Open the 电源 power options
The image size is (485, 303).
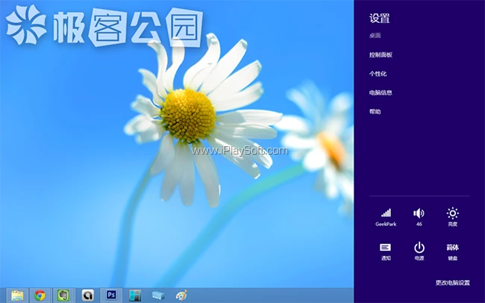click(419, 252)
